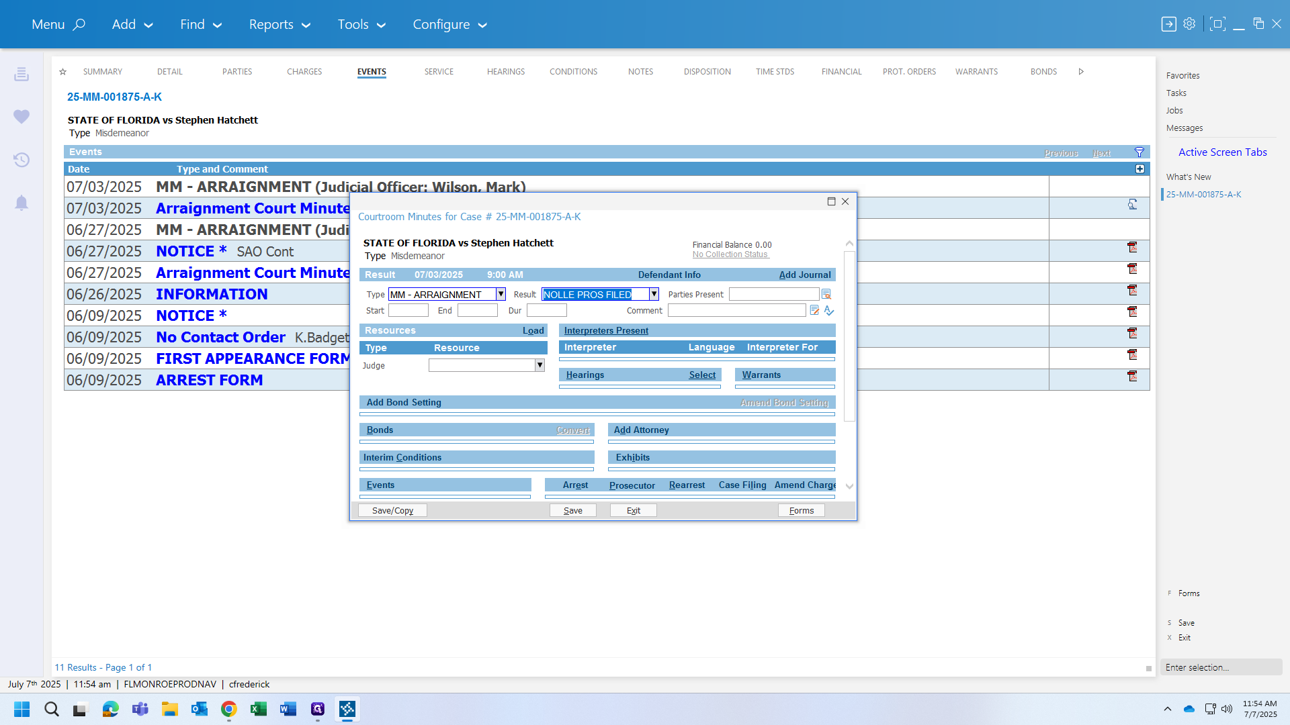Click the spell check icon beside Comment

[x=829, y=310]
